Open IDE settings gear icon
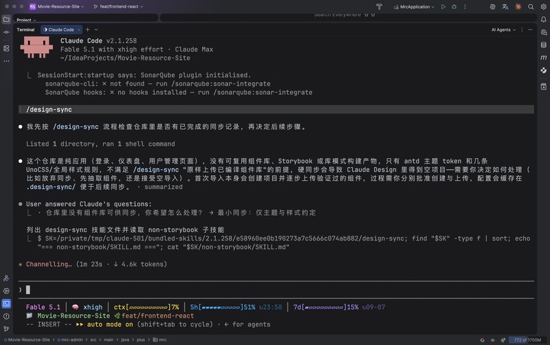This screenshot has width=550, height=345. click(543, 7)
